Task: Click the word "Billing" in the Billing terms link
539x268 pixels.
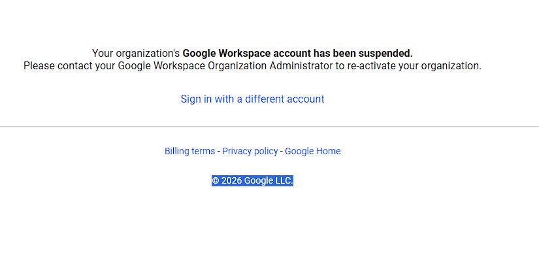Action: coord(176,151)
